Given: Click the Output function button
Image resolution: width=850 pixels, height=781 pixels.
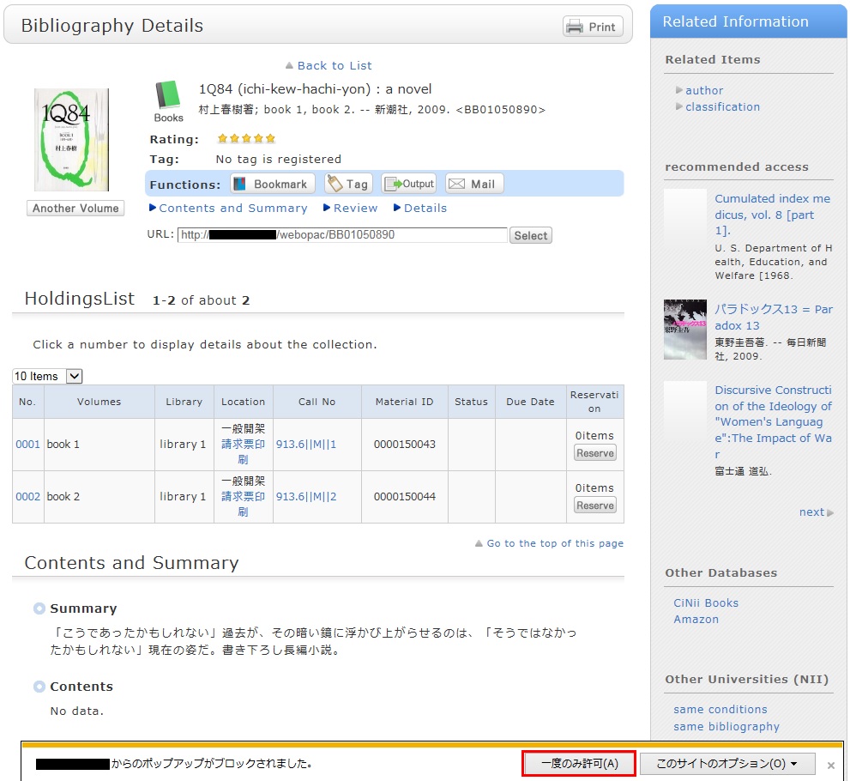Looking at the screenshot, I should 409,184.
